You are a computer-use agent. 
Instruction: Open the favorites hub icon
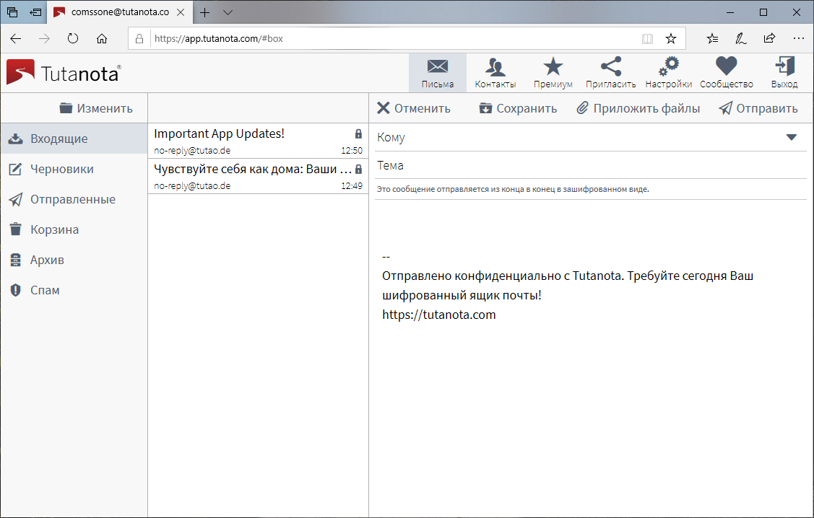click(x=712, y=38)
